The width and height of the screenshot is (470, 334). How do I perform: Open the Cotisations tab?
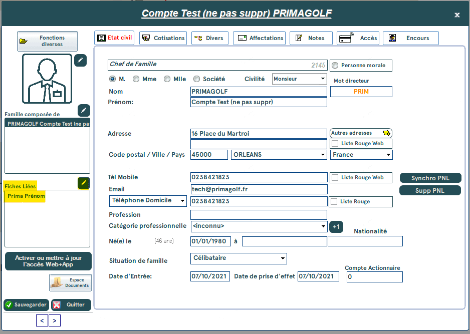163,38
